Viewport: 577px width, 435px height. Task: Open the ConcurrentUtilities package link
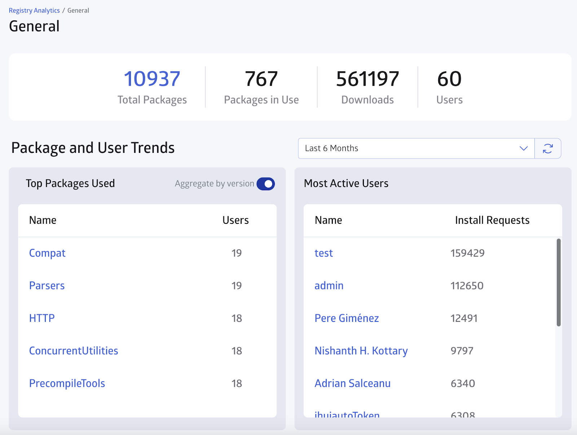pyautogui.click(x=74, y=351)
